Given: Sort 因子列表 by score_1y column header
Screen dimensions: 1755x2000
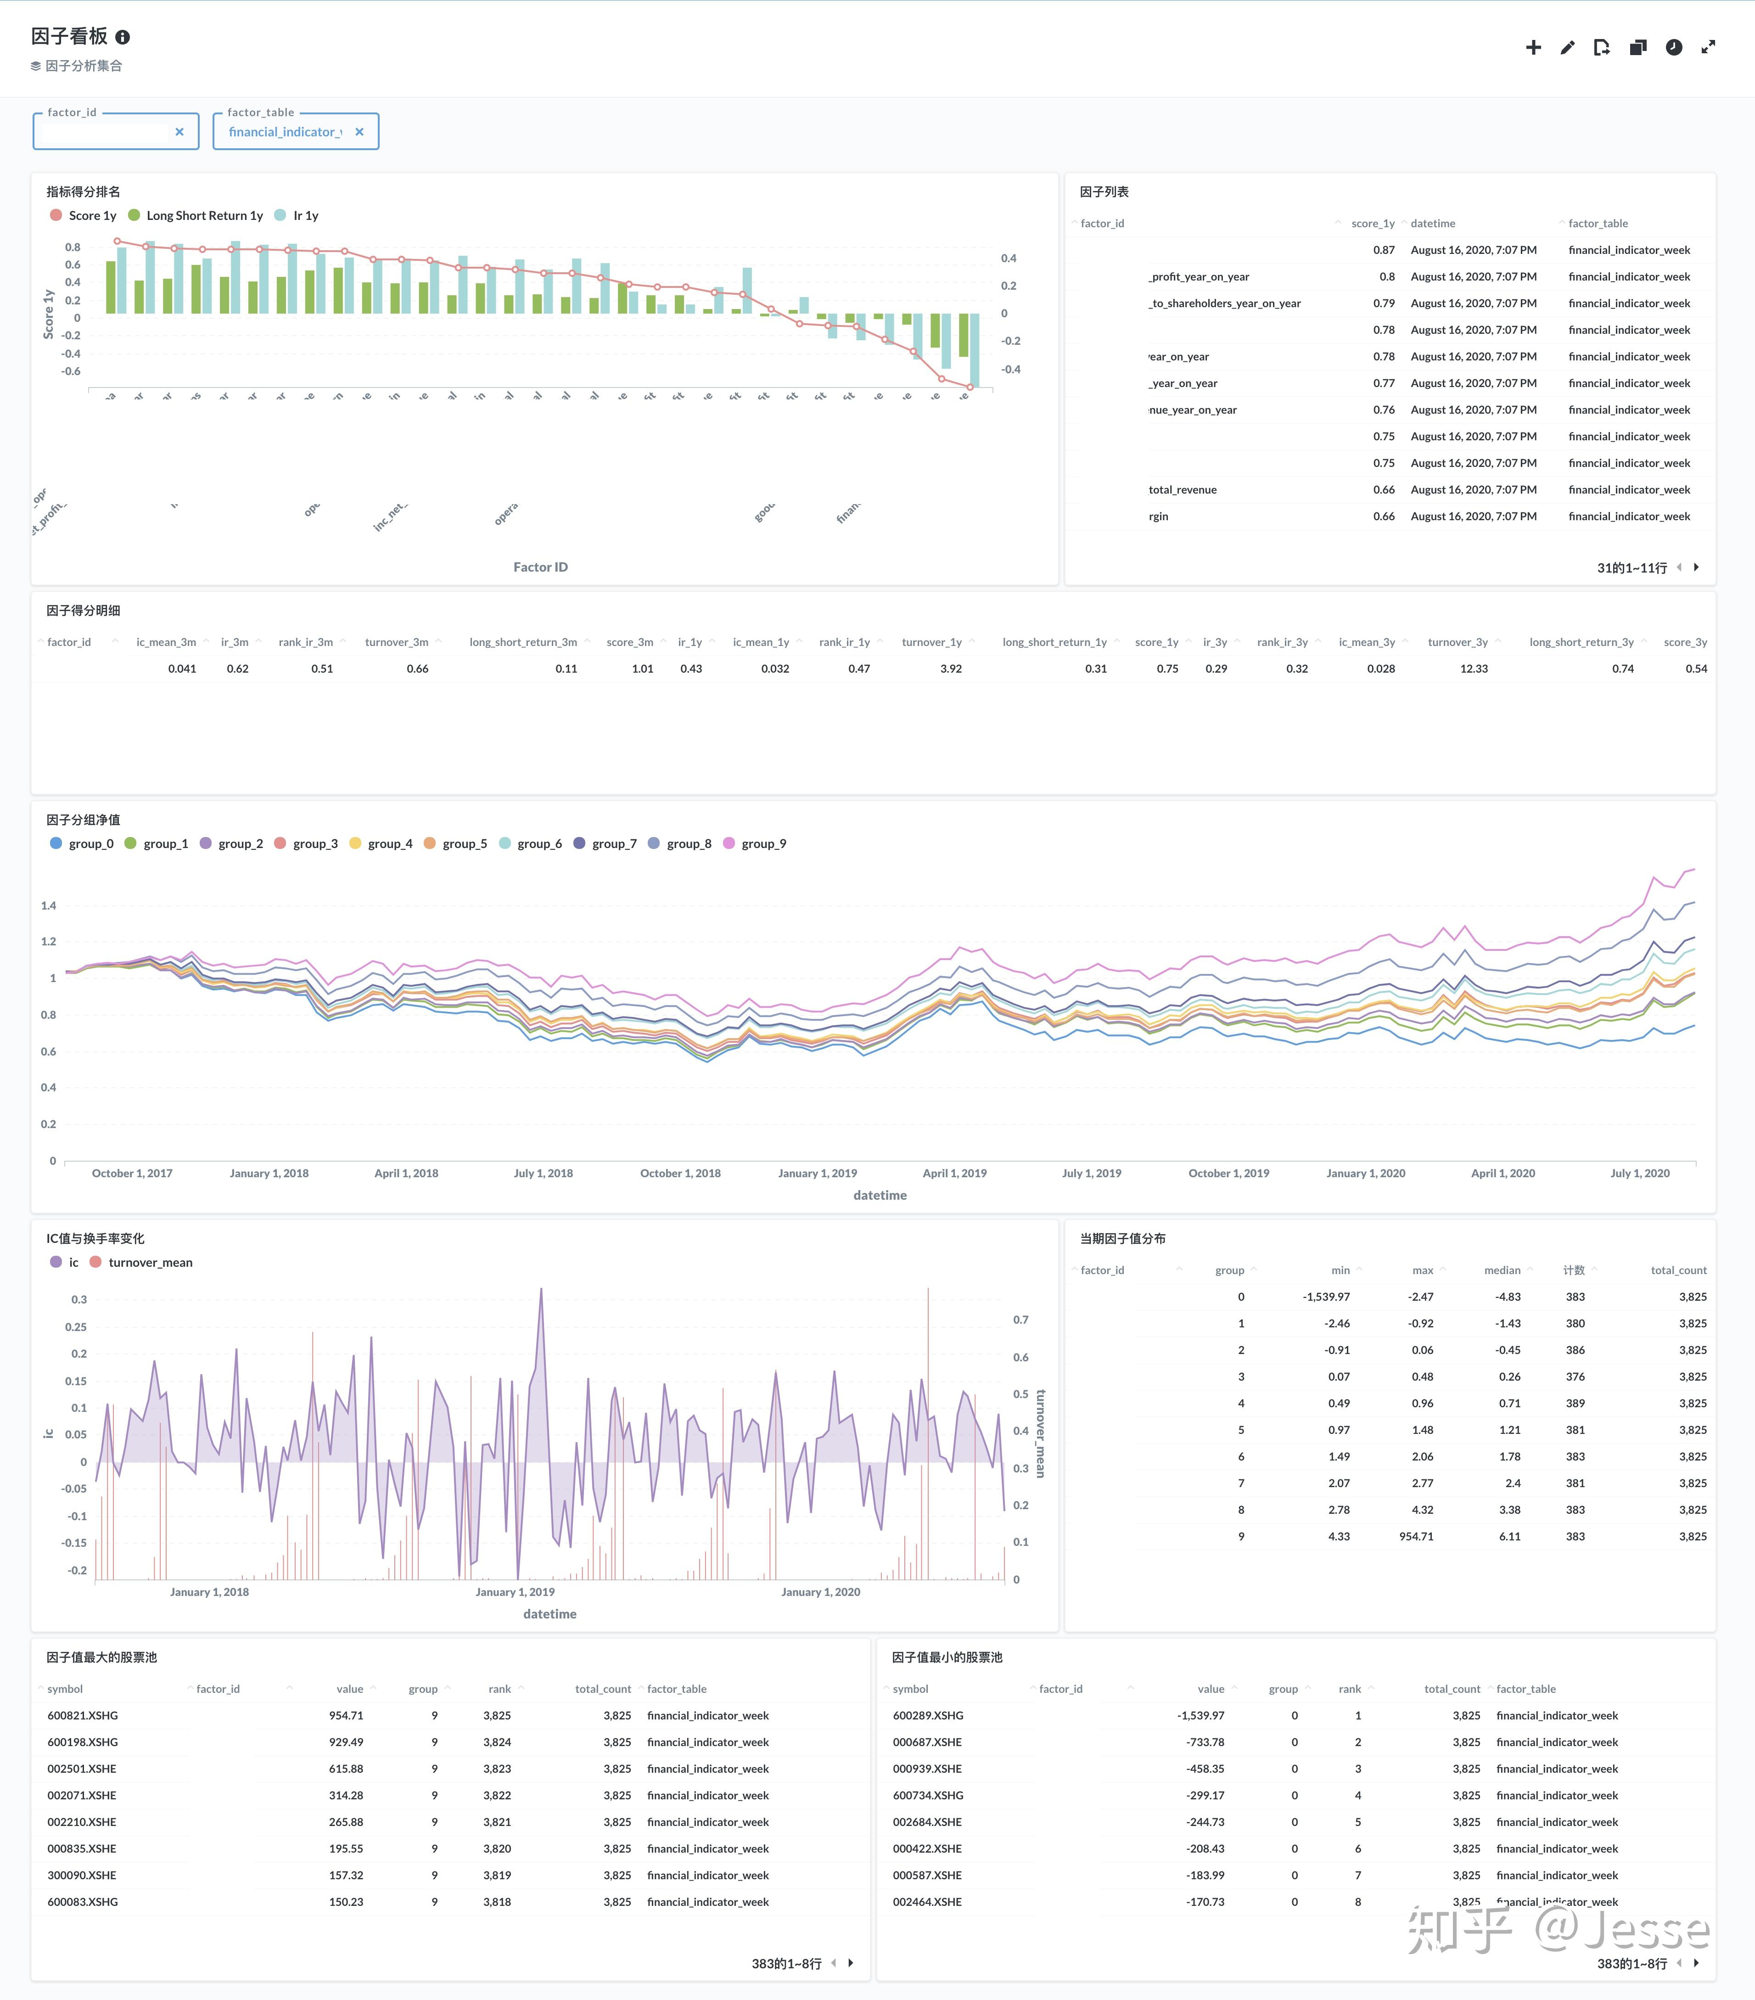Looking at the screenshot, I should click(x=1373, y=223).
